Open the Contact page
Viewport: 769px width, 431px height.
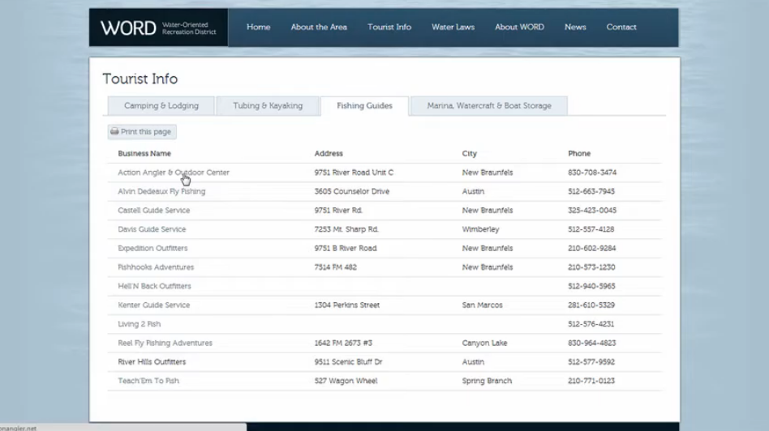(621, 27)
